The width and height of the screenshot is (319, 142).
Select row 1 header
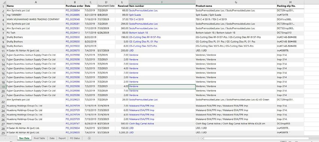click(x=3, y=6)
